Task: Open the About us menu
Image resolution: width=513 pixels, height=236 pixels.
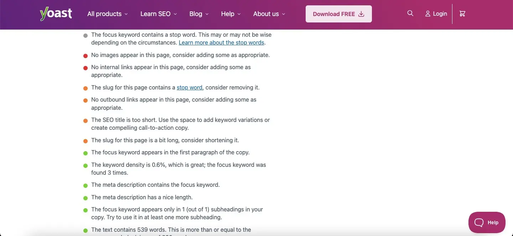Action: coord(269,14)
